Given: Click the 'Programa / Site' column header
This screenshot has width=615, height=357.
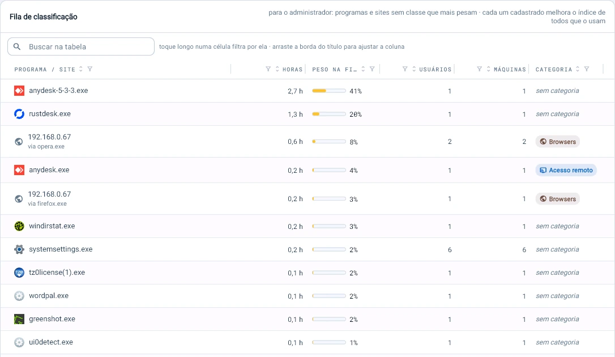Looking at the screenshot, I should pyautogui.click(x=45, y=70).
